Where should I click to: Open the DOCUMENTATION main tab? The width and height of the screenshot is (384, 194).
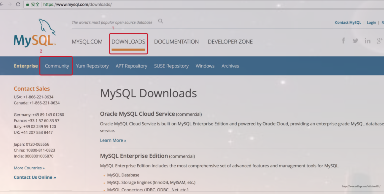(176, 42)
